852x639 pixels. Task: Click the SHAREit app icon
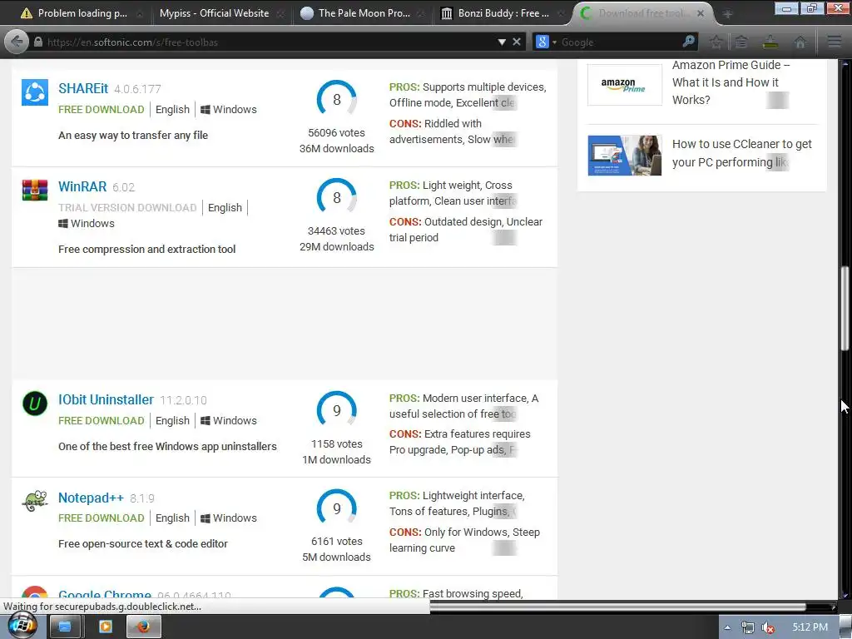pos(35,92)
